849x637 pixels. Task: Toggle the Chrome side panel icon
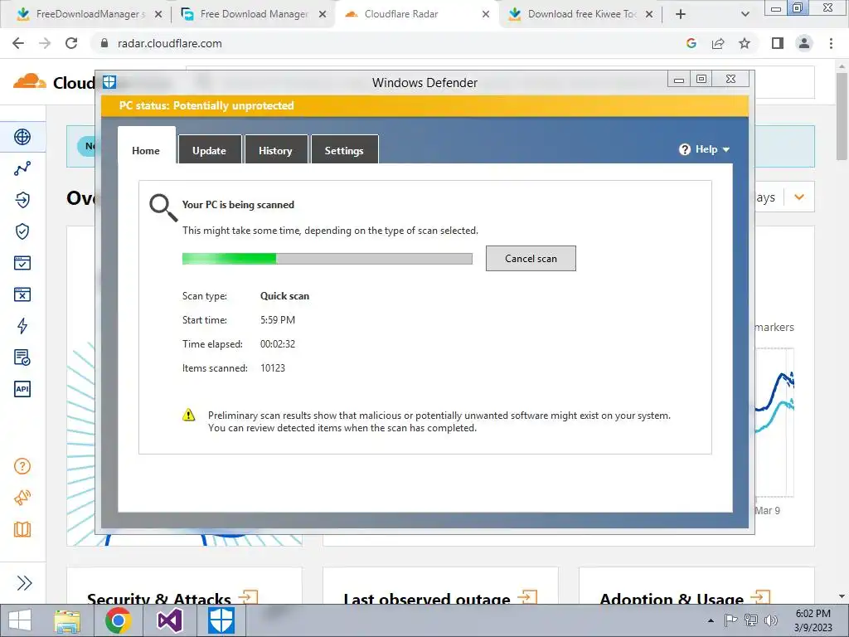(778, 43)
